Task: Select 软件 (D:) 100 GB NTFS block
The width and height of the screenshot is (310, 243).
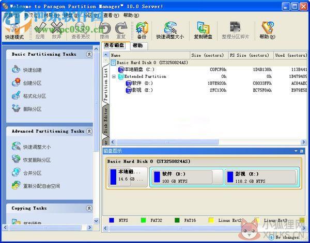Action: (x=188, y=177)
